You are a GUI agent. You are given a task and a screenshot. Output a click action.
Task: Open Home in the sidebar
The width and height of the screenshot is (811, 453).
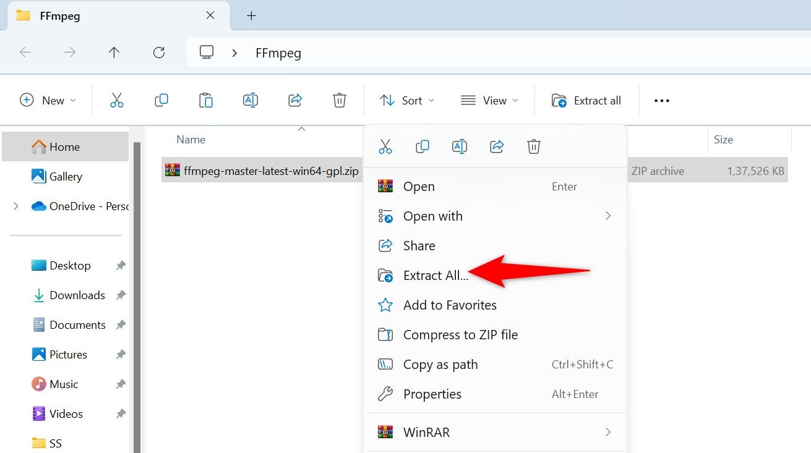[x=66, y=147]
